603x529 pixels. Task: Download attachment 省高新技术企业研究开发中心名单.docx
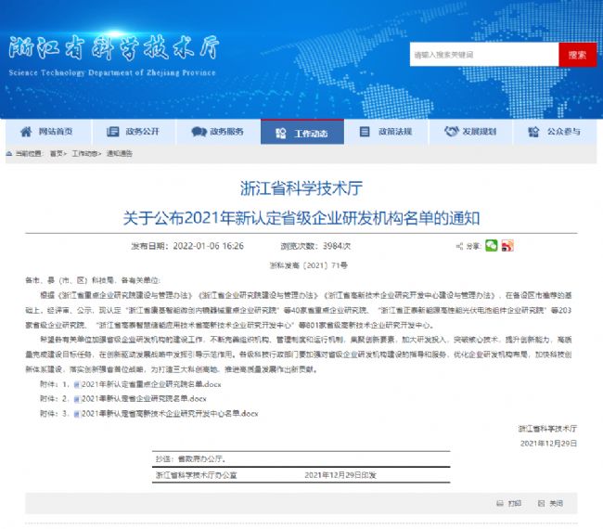pyautogui.click(x=170, y=414)
